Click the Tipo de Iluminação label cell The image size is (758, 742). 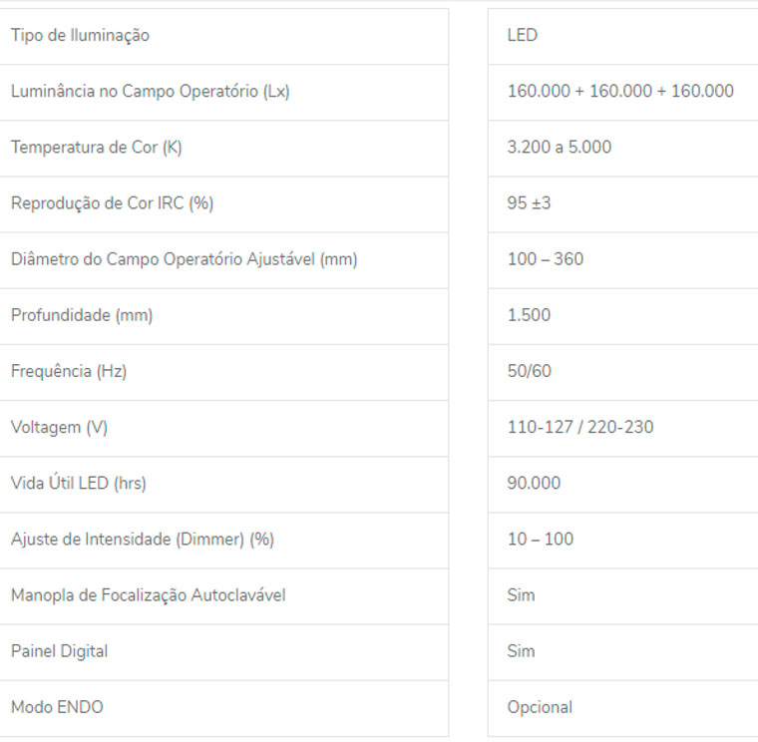click(223, 36)
